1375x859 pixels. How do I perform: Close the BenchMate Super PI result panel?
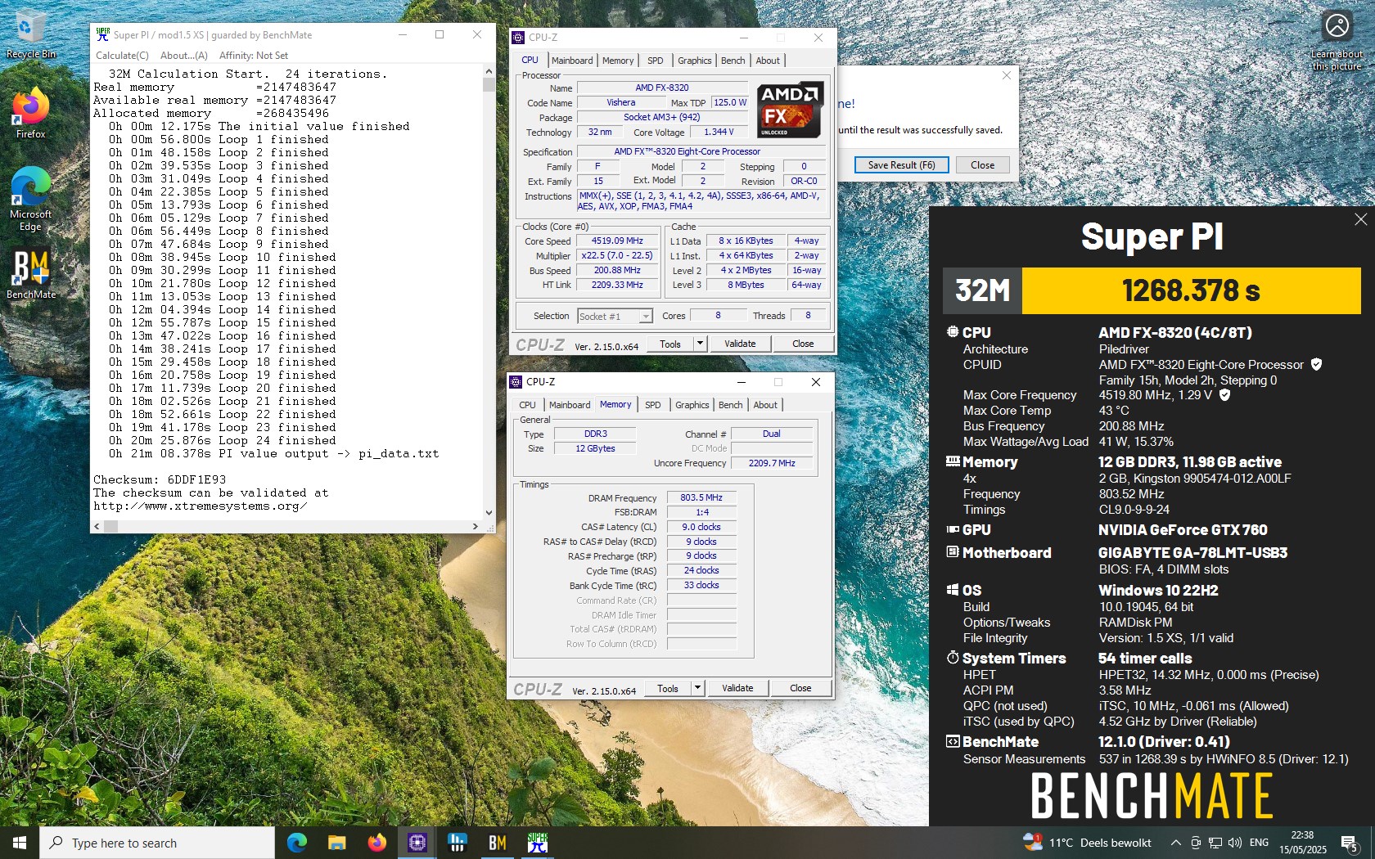click(x=1360, y=219)
